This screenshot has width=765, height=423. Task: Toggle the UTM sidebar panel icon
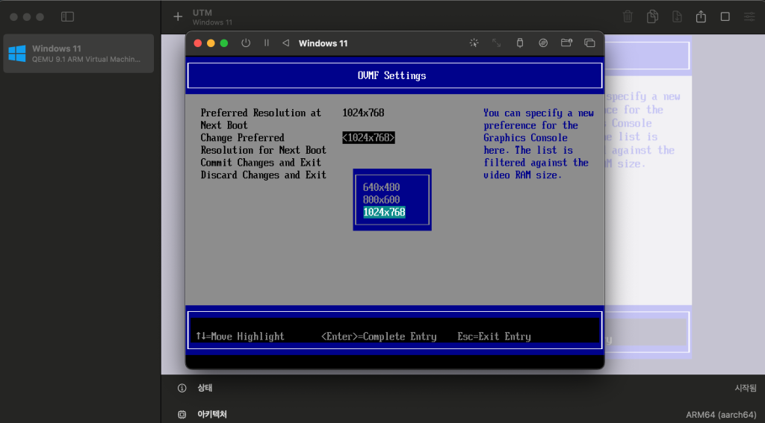67,16
